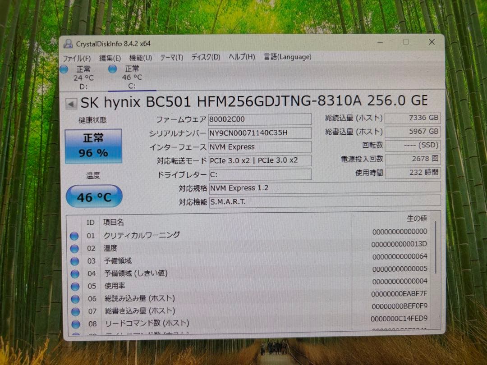The image size is (487, 365).
Task: Click the features field S.M.A.R.T.
Action: tap(325, 202)
